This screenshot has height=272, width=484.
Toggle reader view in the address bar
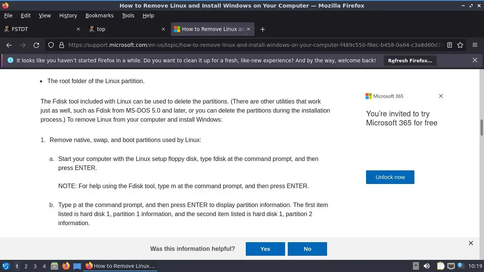(x=450, y=45)
